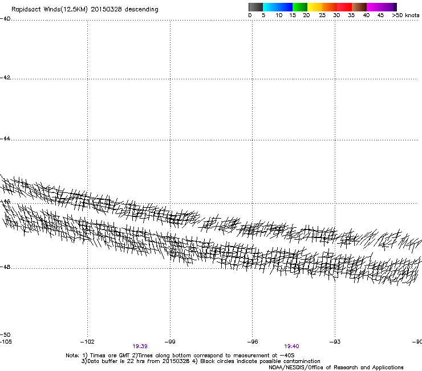Image resolution: width=422 pixels, height=371 pixels.
Task: Click the purple 19:39 time marker
Action: point(140,346)
